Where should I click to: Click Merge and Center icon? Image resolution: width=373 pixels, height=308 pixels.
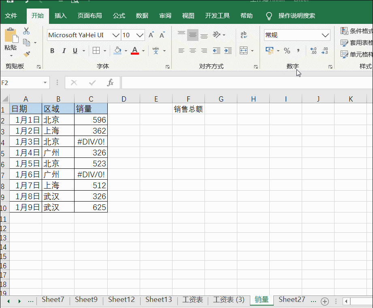[x=243, y=50]
